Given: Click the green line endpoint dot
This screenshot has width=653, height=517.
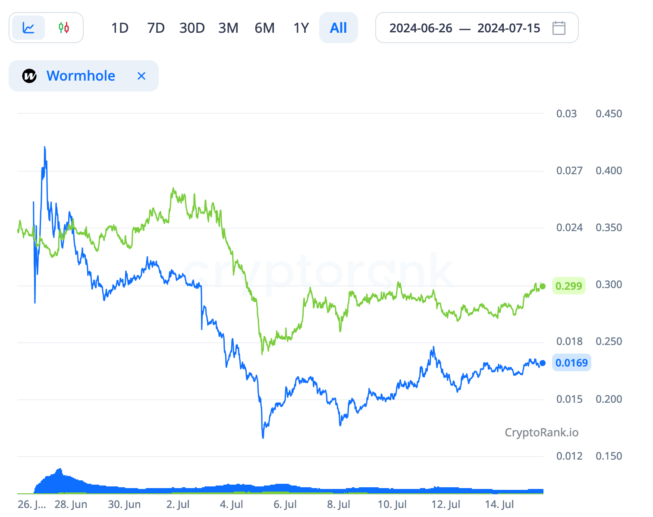Looking at the screenshot, I should click(543, 286).
